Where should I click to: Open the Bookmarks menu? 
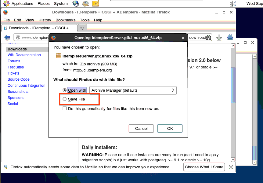tap(65, 20)
